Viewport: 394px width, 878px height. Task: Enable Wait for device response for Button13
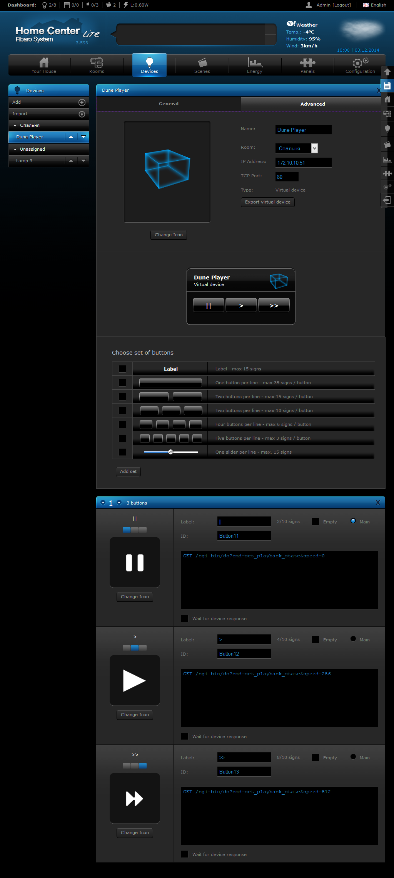pos(185,854)
